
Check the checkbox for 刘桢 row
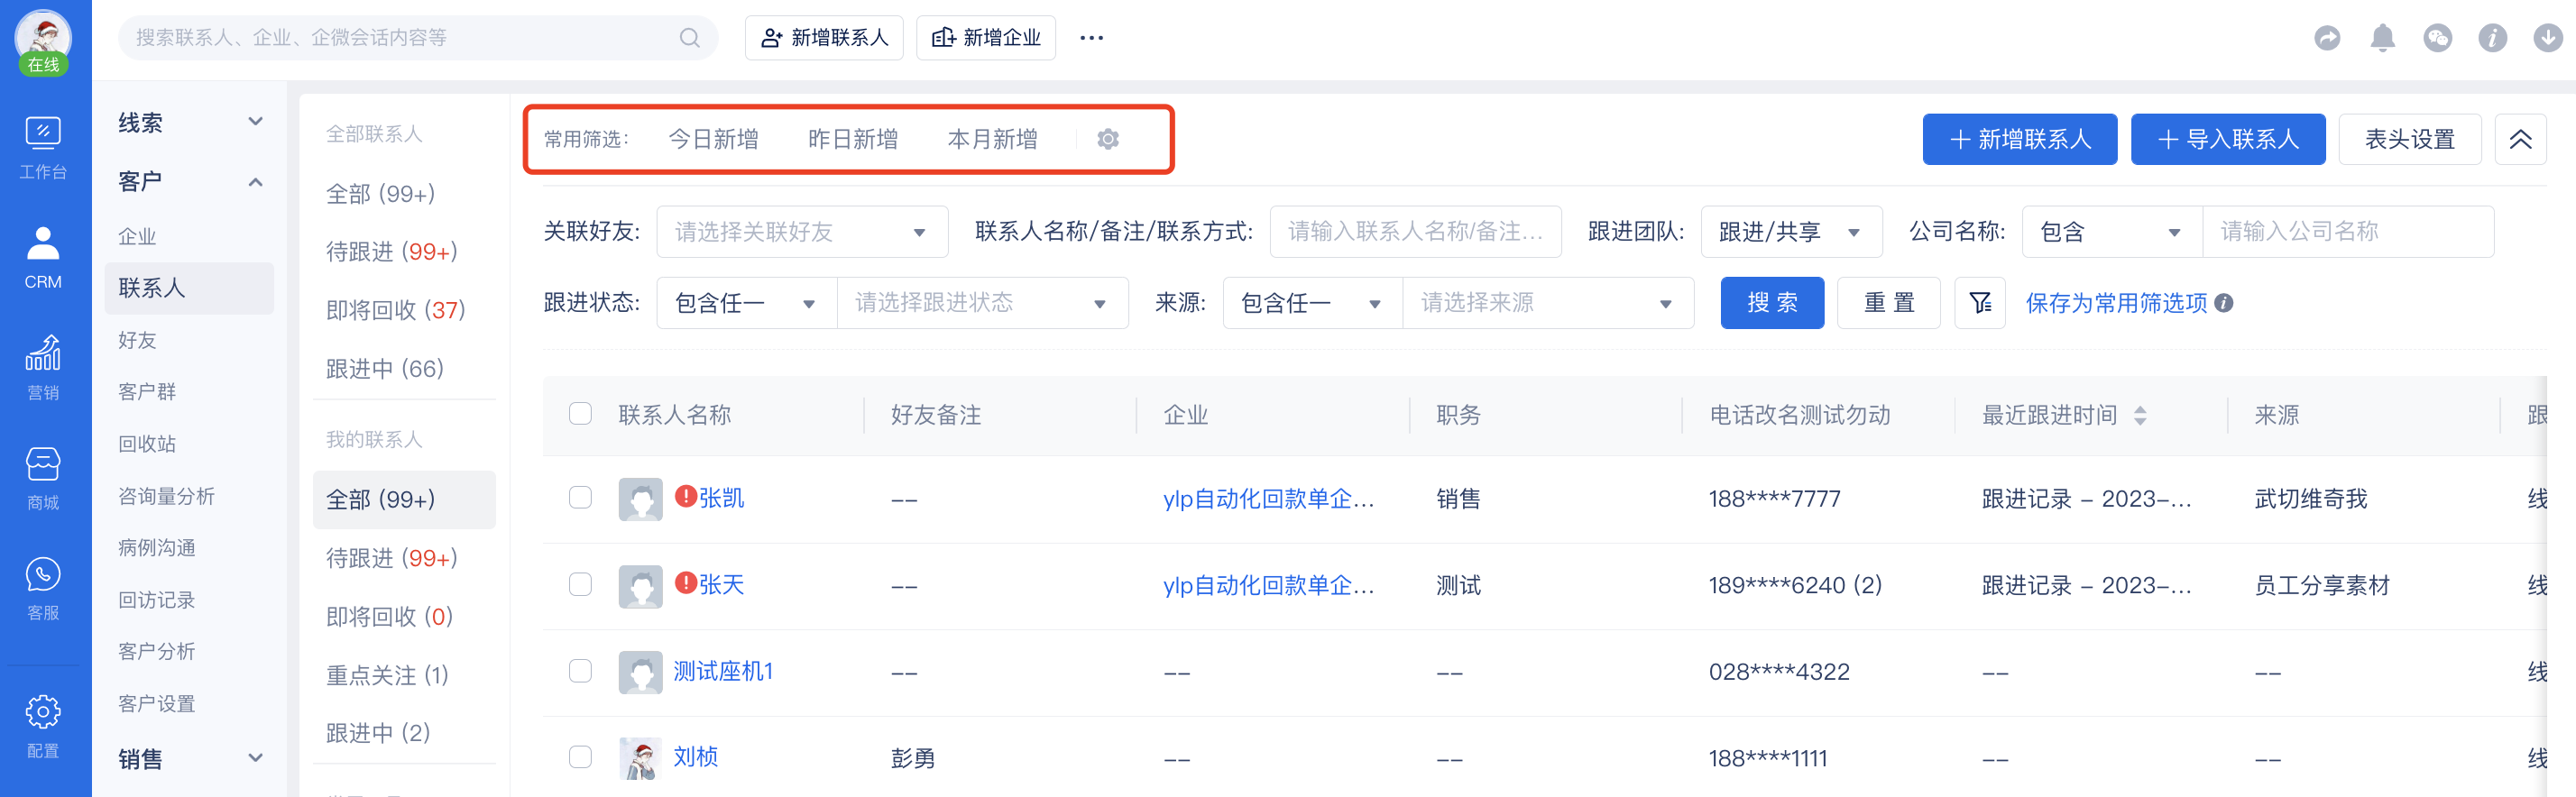580,757
